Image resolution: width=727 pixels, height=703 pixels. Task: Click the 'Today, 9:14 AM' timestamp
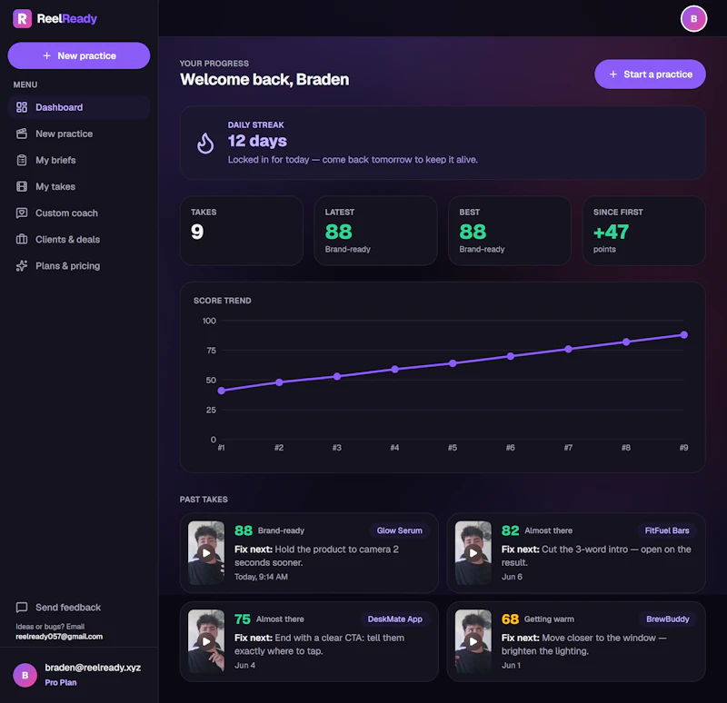pos(261,577)
